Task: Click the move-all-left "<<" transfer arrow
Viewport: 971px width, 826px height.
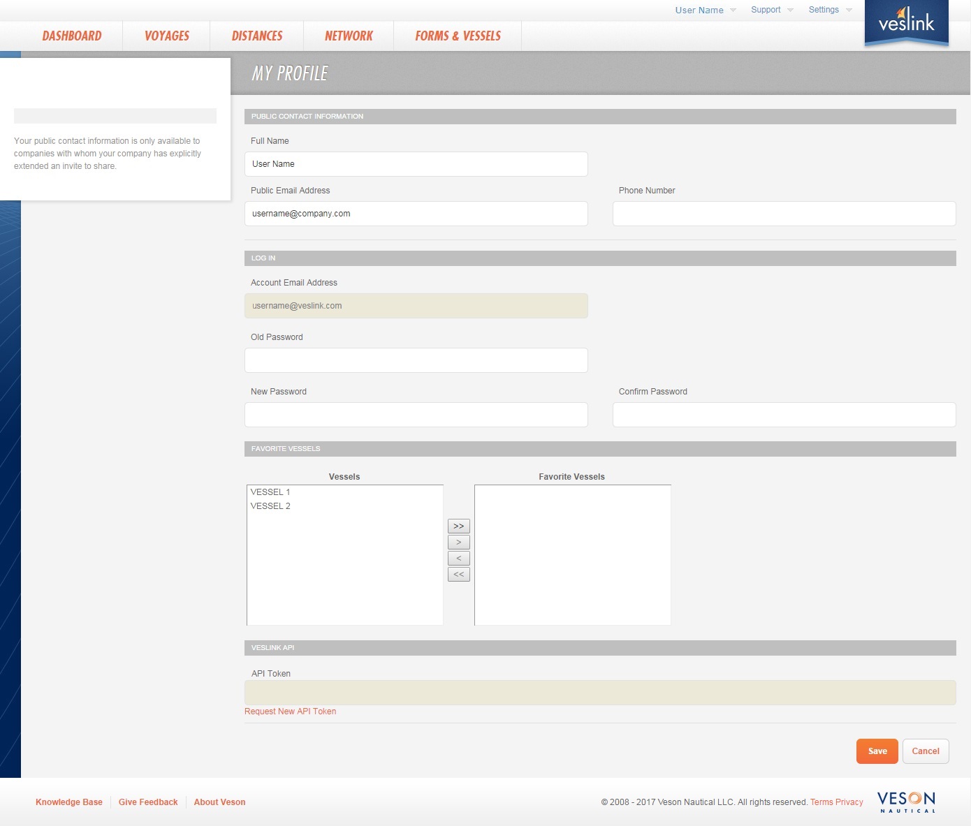Action: click(458, 574)
